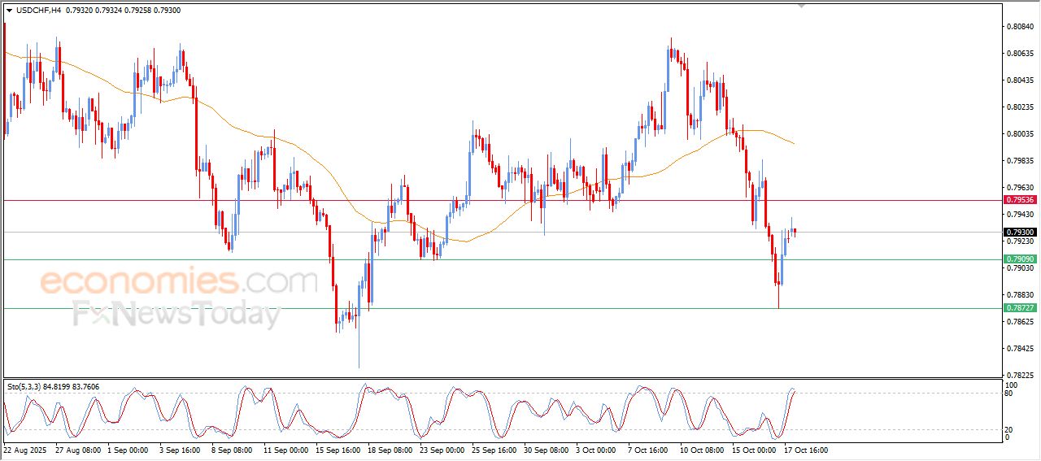Select the green 0.78727 price label
1041x461 pixels.
(x=1019, y=308)
